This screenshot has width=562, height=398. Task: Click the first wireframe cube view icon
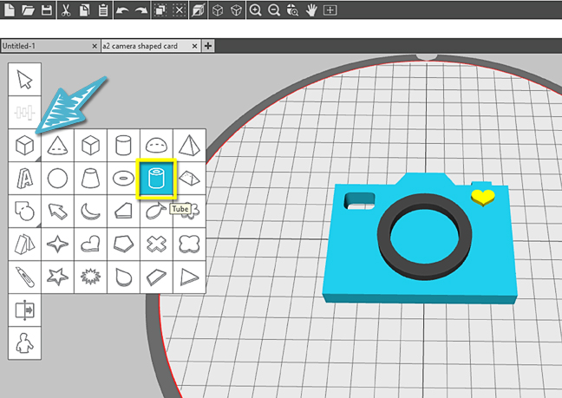[218, 10]
